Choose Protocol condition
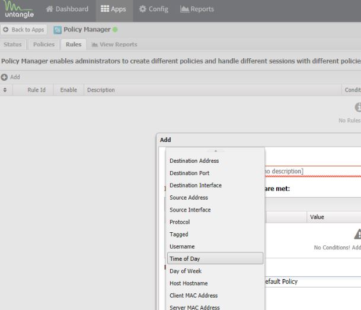The width and height of the screenshot is (361, 310). [x=215, y=222]
